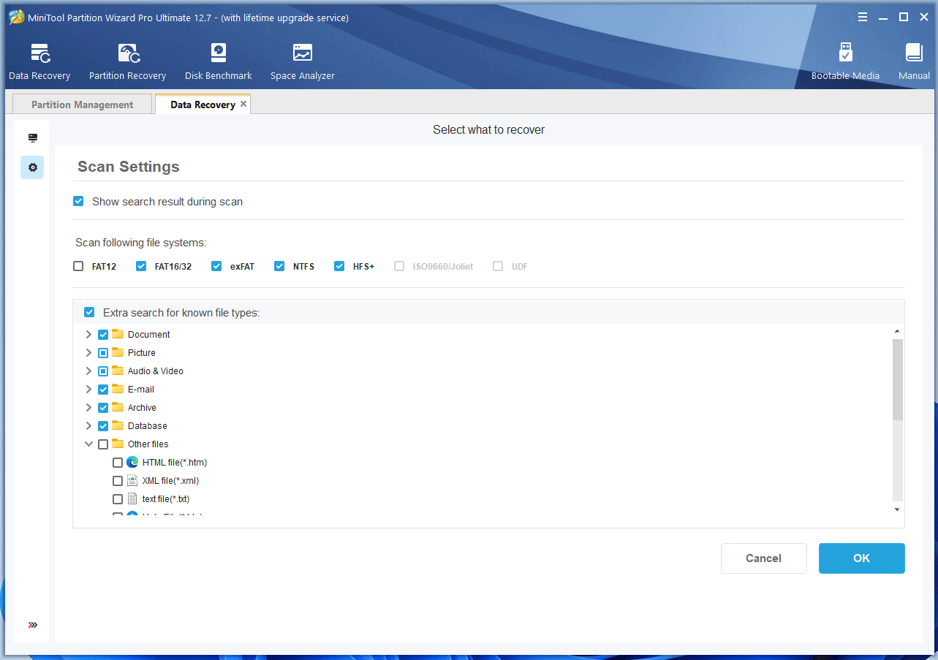Click the Database label

point(147,425)
